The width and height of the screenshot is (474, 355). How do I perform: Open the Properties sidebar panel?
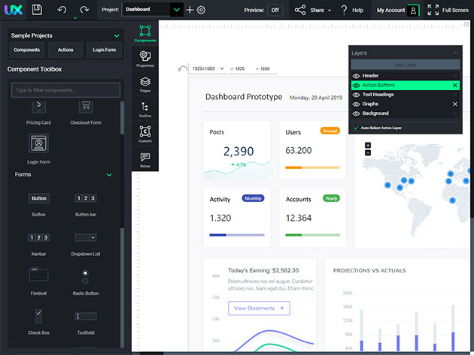(145, 59)
